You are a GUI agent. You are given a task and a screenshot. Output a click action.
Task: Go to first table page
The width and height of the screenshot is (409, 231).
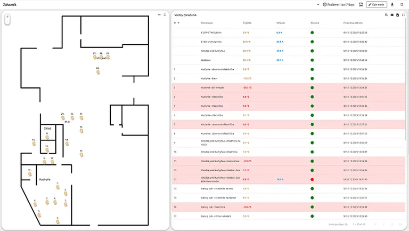(x=375, y=224)
